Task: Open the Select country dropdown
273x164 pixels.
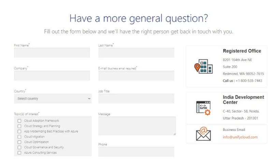Action: tap(53, 99)
